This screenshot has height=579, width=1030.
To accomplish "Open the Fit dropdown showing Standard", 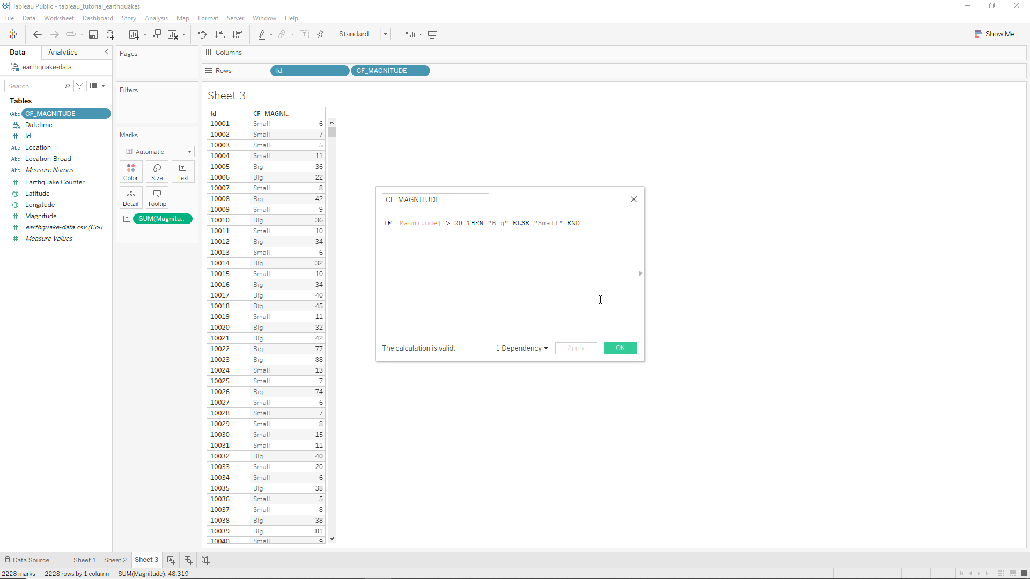I will 363,34.
